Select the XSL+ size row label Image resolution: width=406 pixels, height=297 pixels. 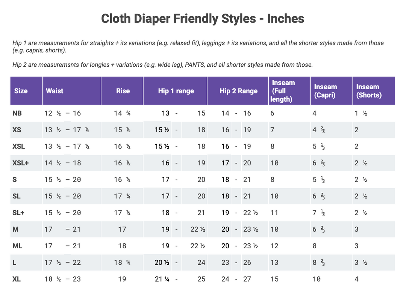pyautogui.click(x=21, y=163)
